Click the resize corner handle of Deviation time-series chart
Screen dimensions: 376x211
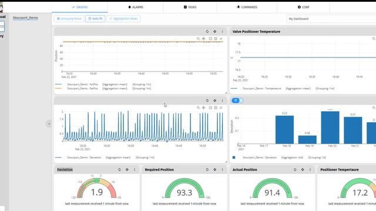coord(226,162)
